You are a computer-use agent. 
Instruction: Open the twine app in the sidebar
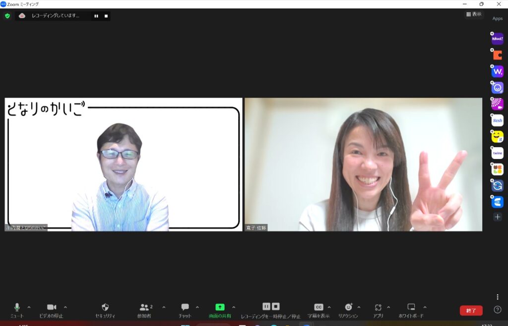click(x=497, y=153)
